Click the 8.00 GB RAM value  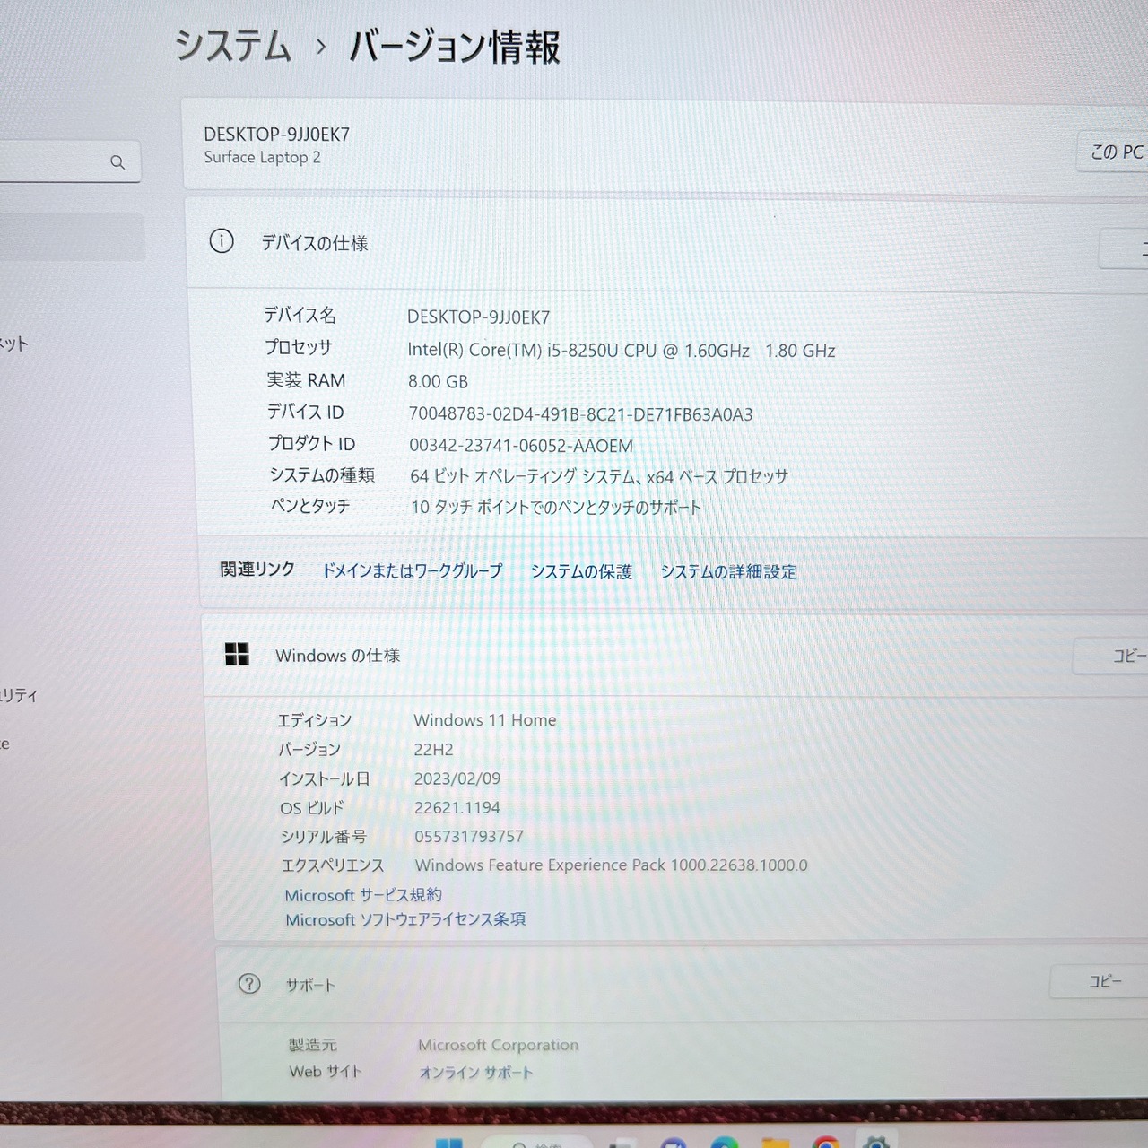click(438, 381)
